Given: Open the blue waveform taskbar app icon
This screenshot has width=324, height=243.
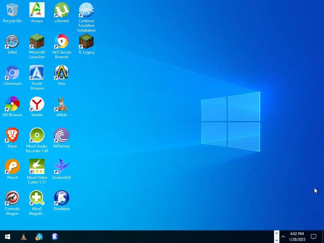Looking at the screenshot, I should click(x=39, y=237).
